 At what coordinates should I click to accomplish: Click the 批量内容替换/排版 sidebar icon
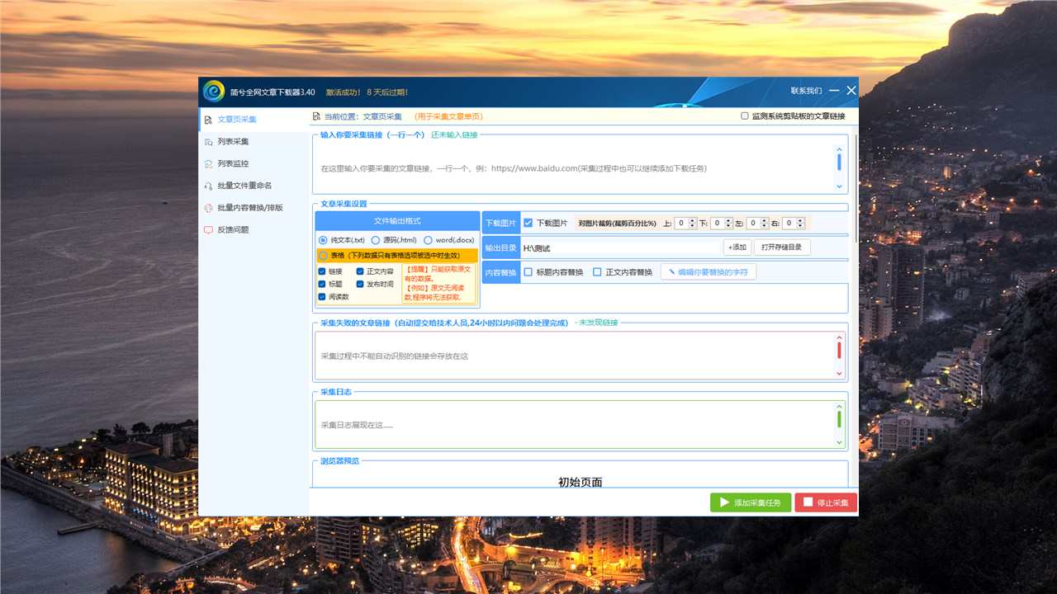click(209, 208)
